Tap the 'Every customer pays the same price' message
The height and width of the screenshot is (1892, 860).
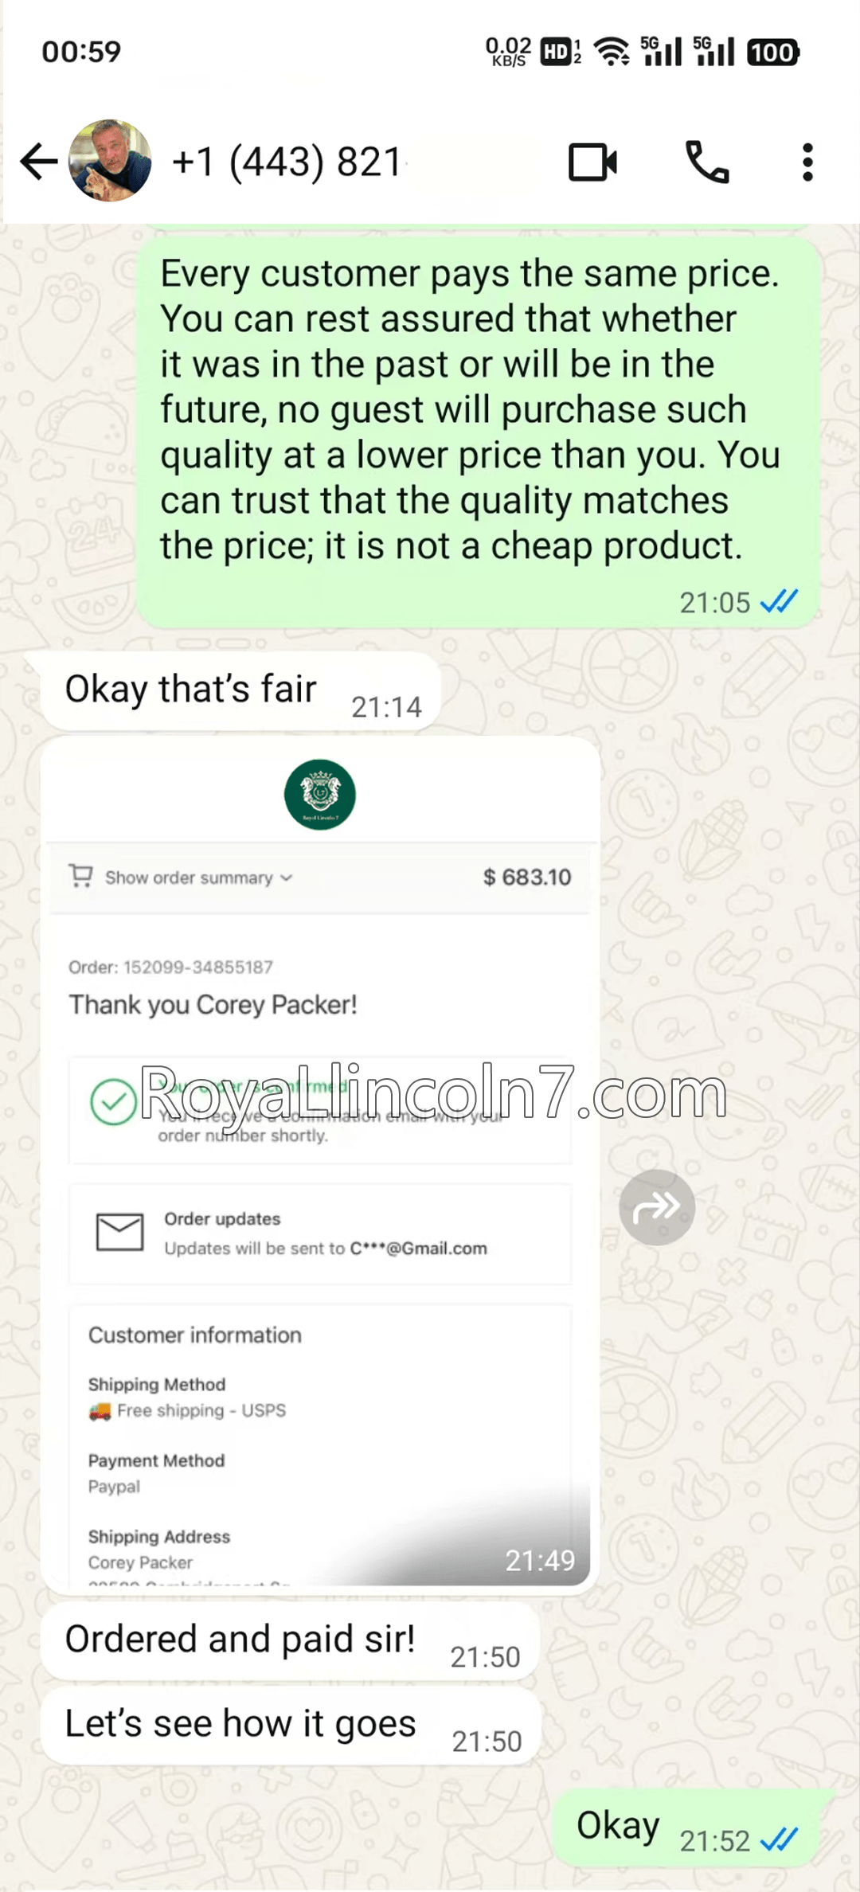pyautogui.click(x=478, y=431)
